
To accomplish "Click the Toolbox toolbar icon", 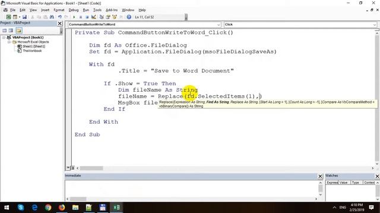I will coord(121,17).
